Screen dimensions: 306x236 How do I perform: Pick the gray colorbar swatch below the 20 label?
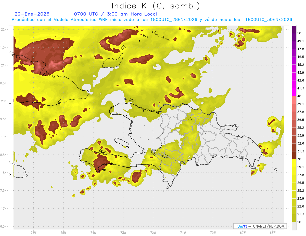click(x=294, y=226)
